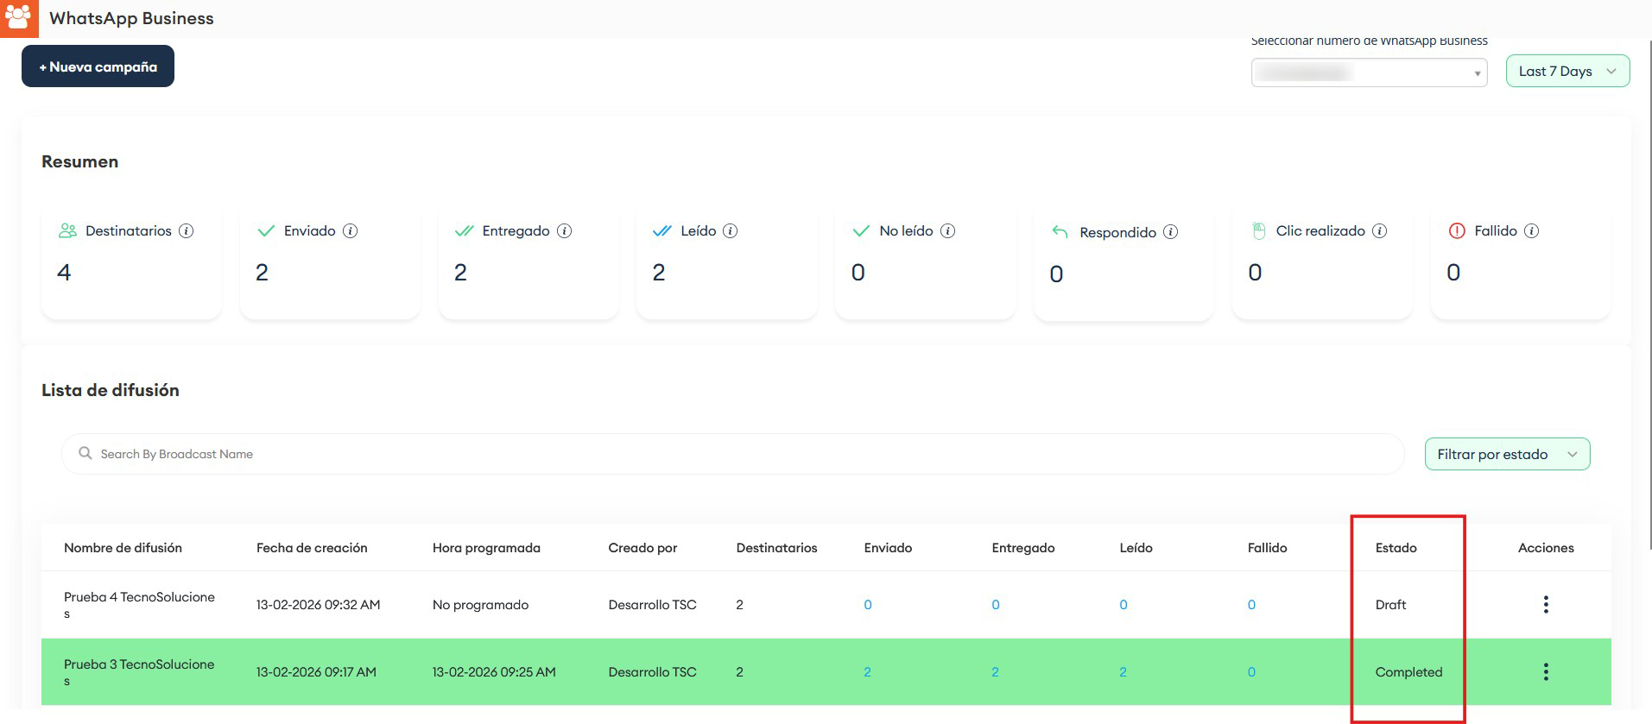Viewport: 1652px width, 724px height.
Task: Open the Filtrar por estado dropdown
Action: [1506, 455]
